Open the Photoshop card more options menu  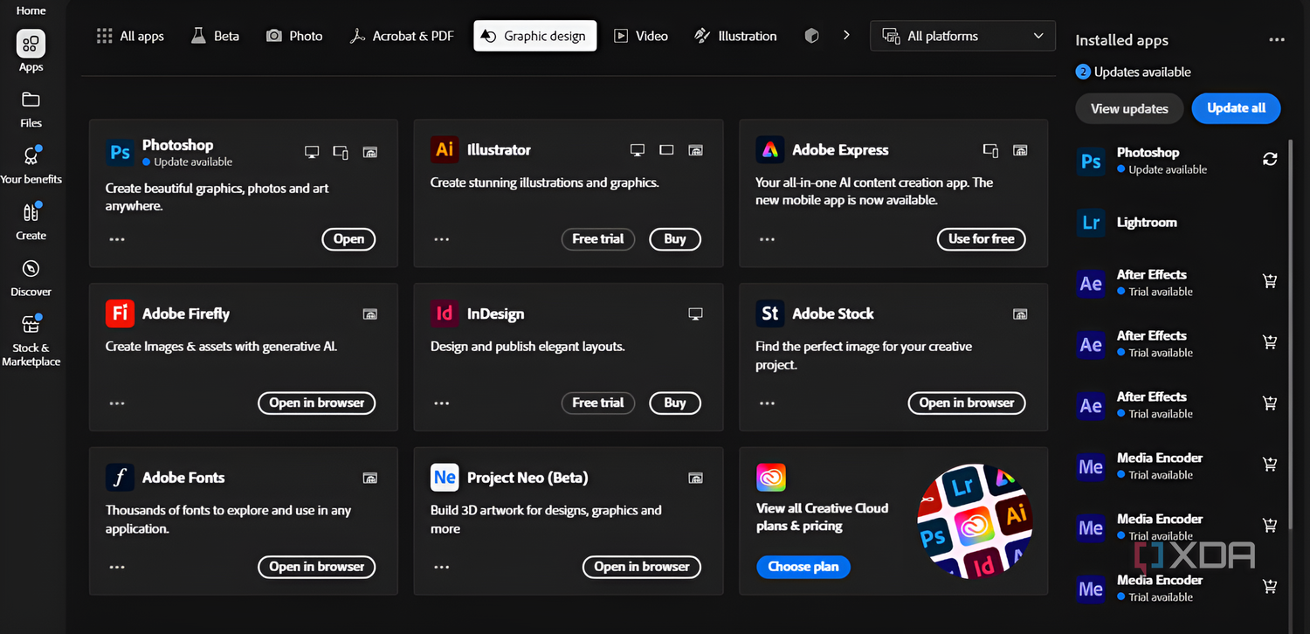(117, 239)
